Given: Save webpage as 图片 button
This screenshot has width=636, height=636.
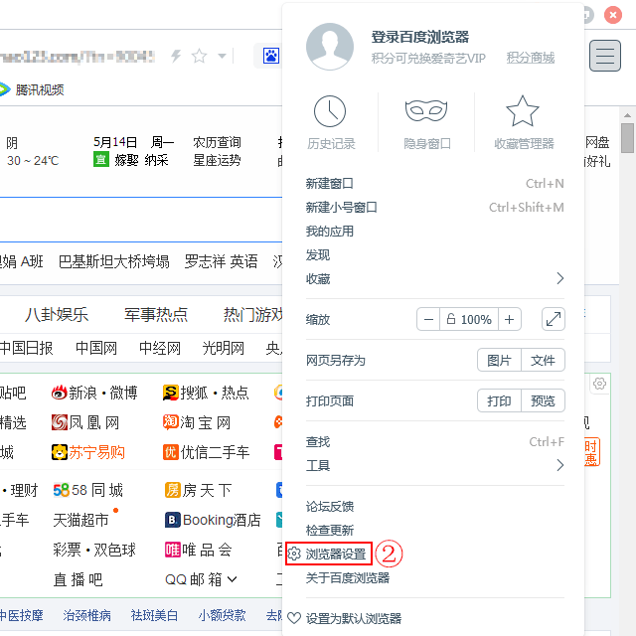Looking at the screenshot, I should pos(499,360).
